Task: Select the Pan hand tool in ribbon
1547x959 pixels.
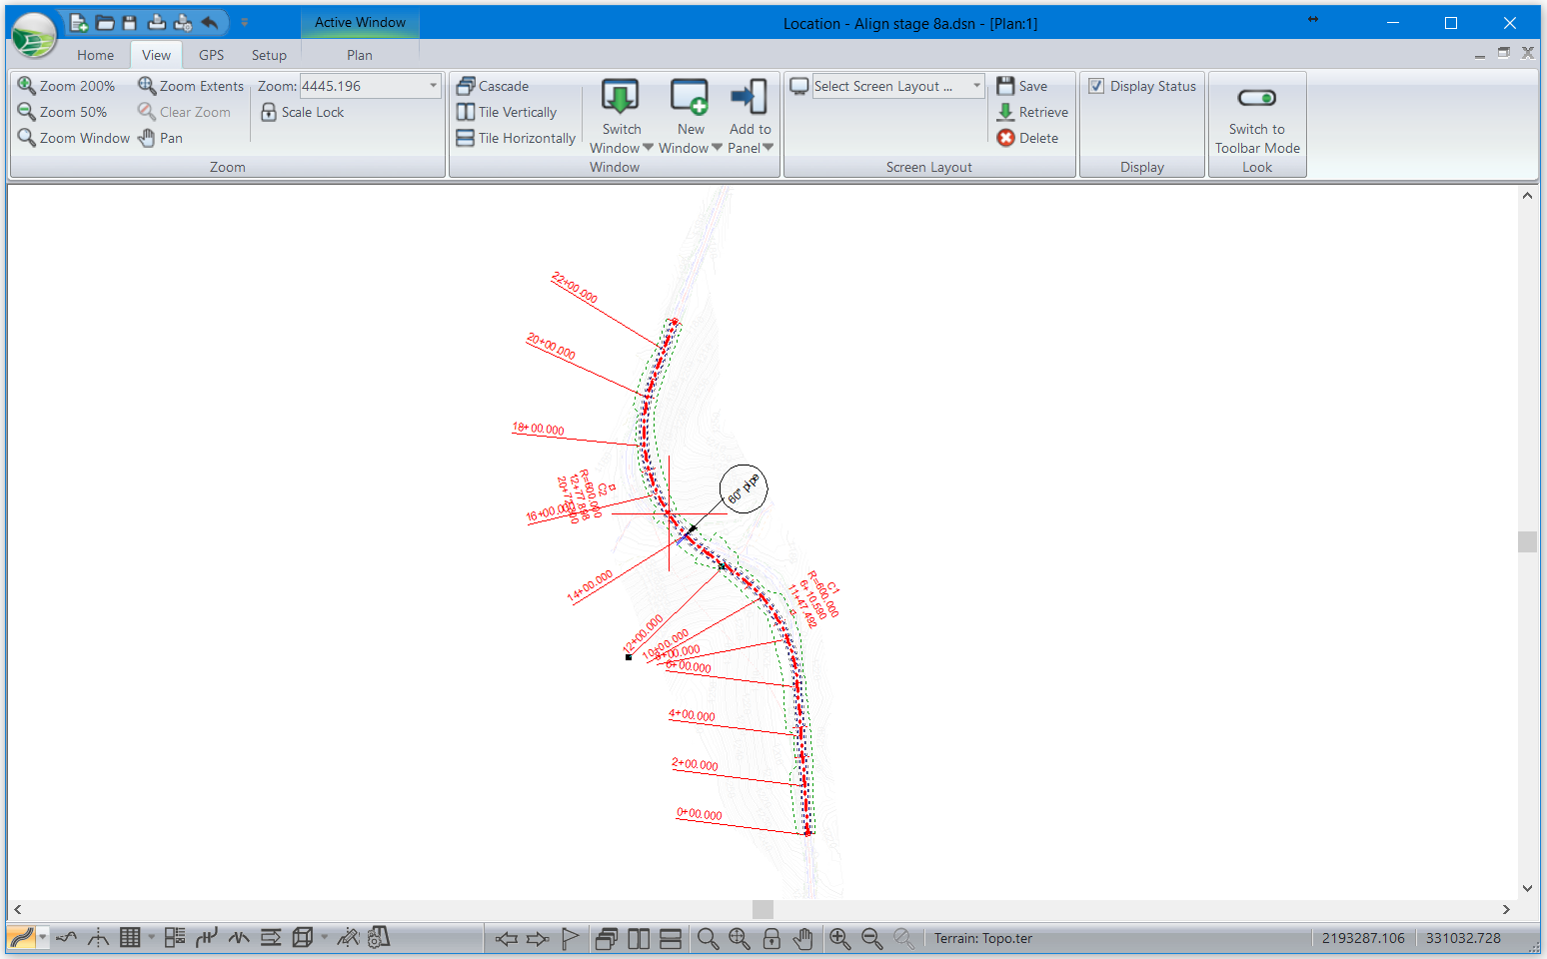Action: 147,138
